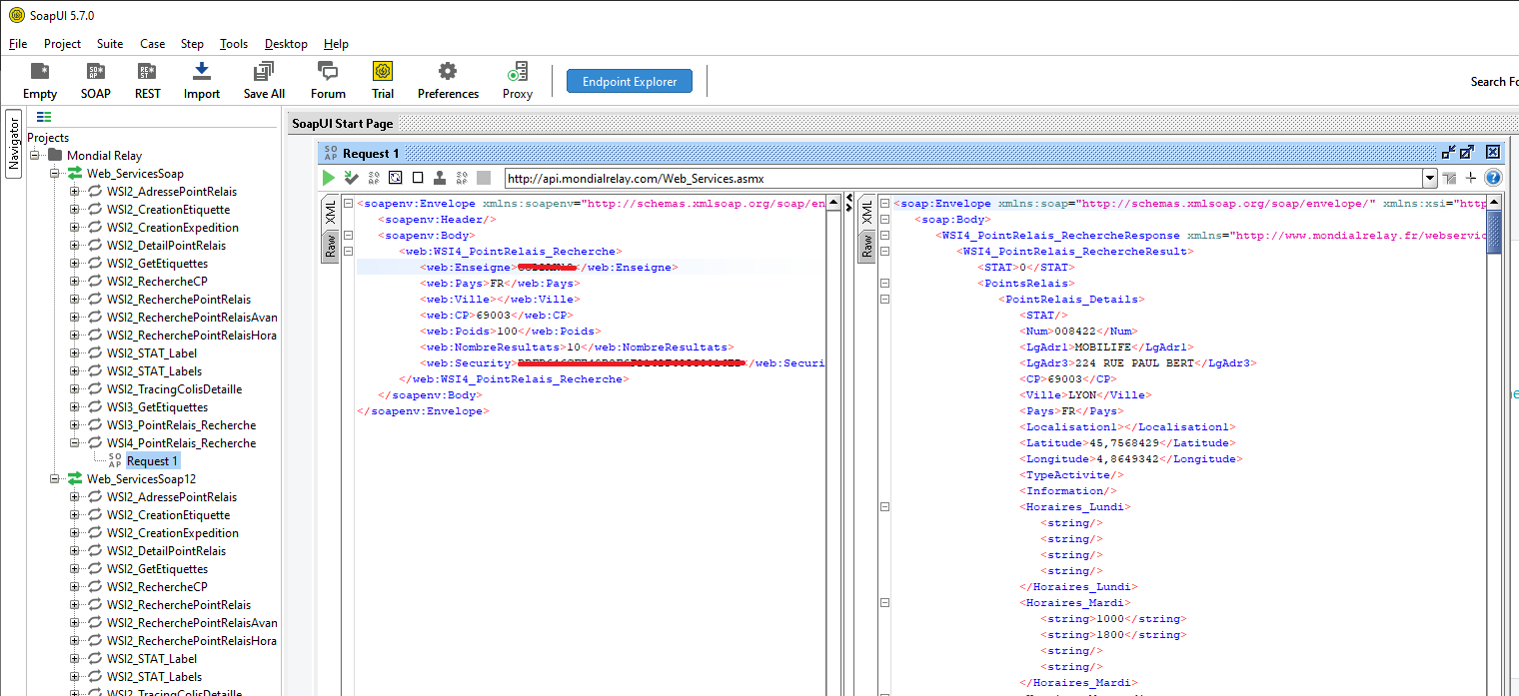Open the endpoint URL dropdown arrow
This screenshot has height=696, width=1519.
tap(1429, 179)
